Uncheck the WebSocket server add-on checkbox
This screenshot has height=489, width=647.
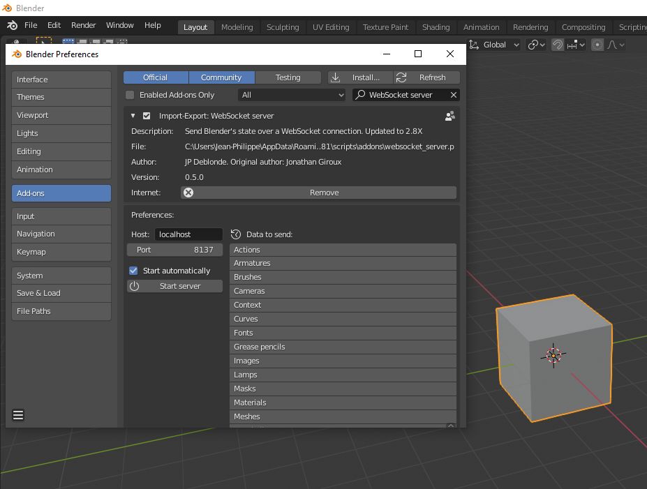pos(147,116)
